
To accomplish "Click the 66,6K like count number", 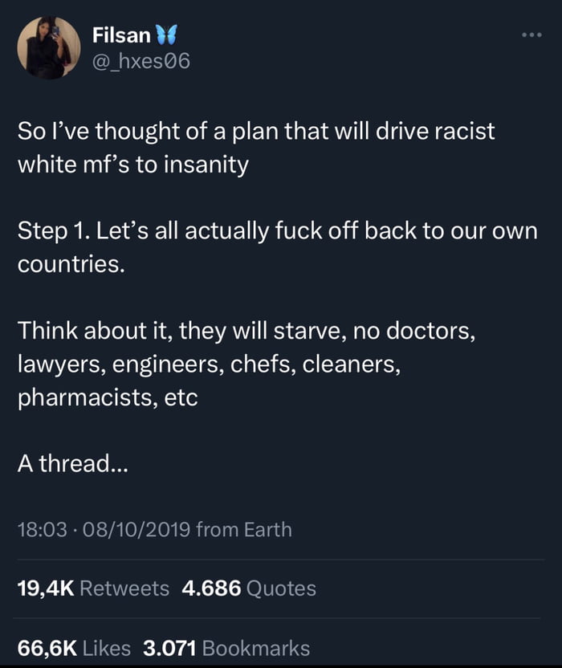I will click(47, 647).
